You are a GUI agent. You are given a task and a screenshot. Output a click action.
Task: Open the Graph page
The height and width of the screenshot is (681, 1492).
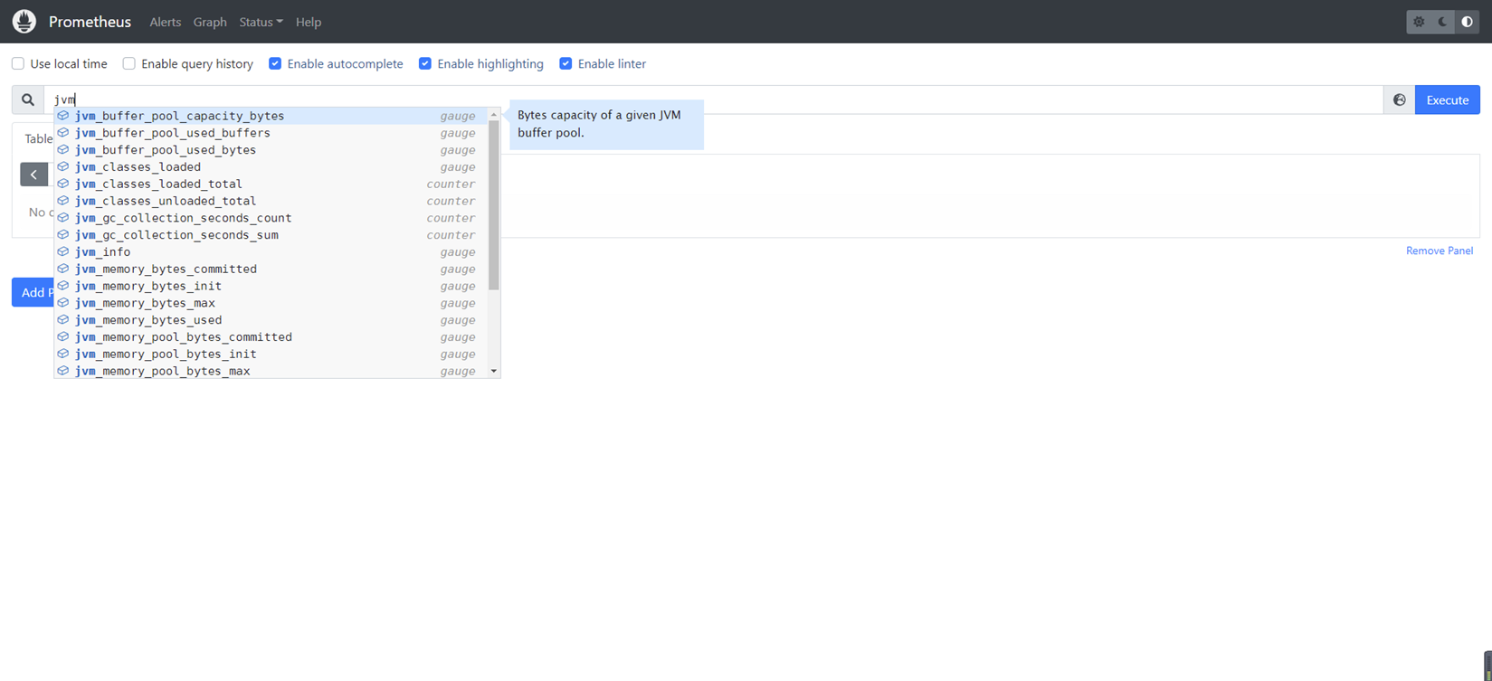pyautogui.click(x=210, y=22)
